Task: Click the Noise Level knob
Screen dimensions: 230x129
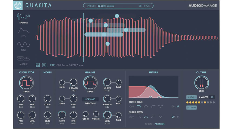Action: pyautogui.click(x=48, y=115)
